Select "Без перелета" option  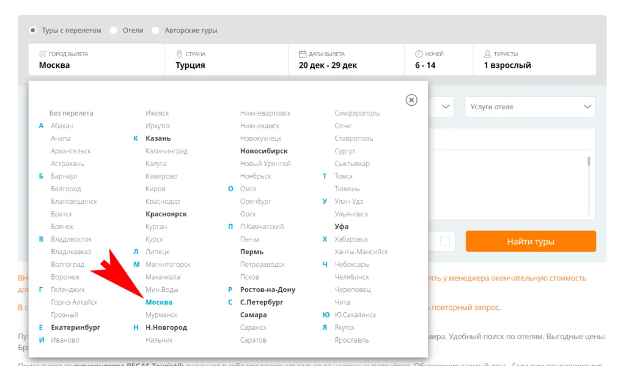tap(71, 113)
